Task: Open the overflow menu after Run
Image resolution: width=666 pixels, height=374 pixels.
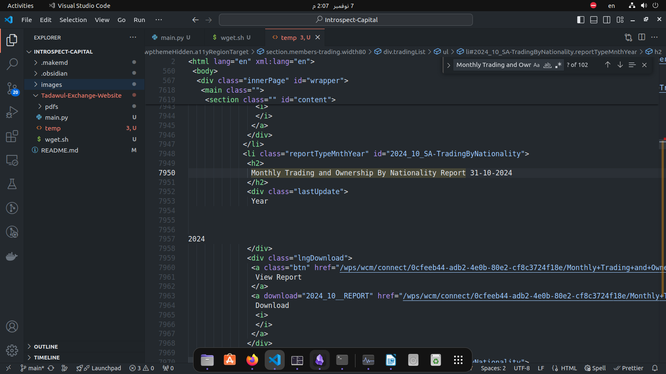Action: (159, 20)
